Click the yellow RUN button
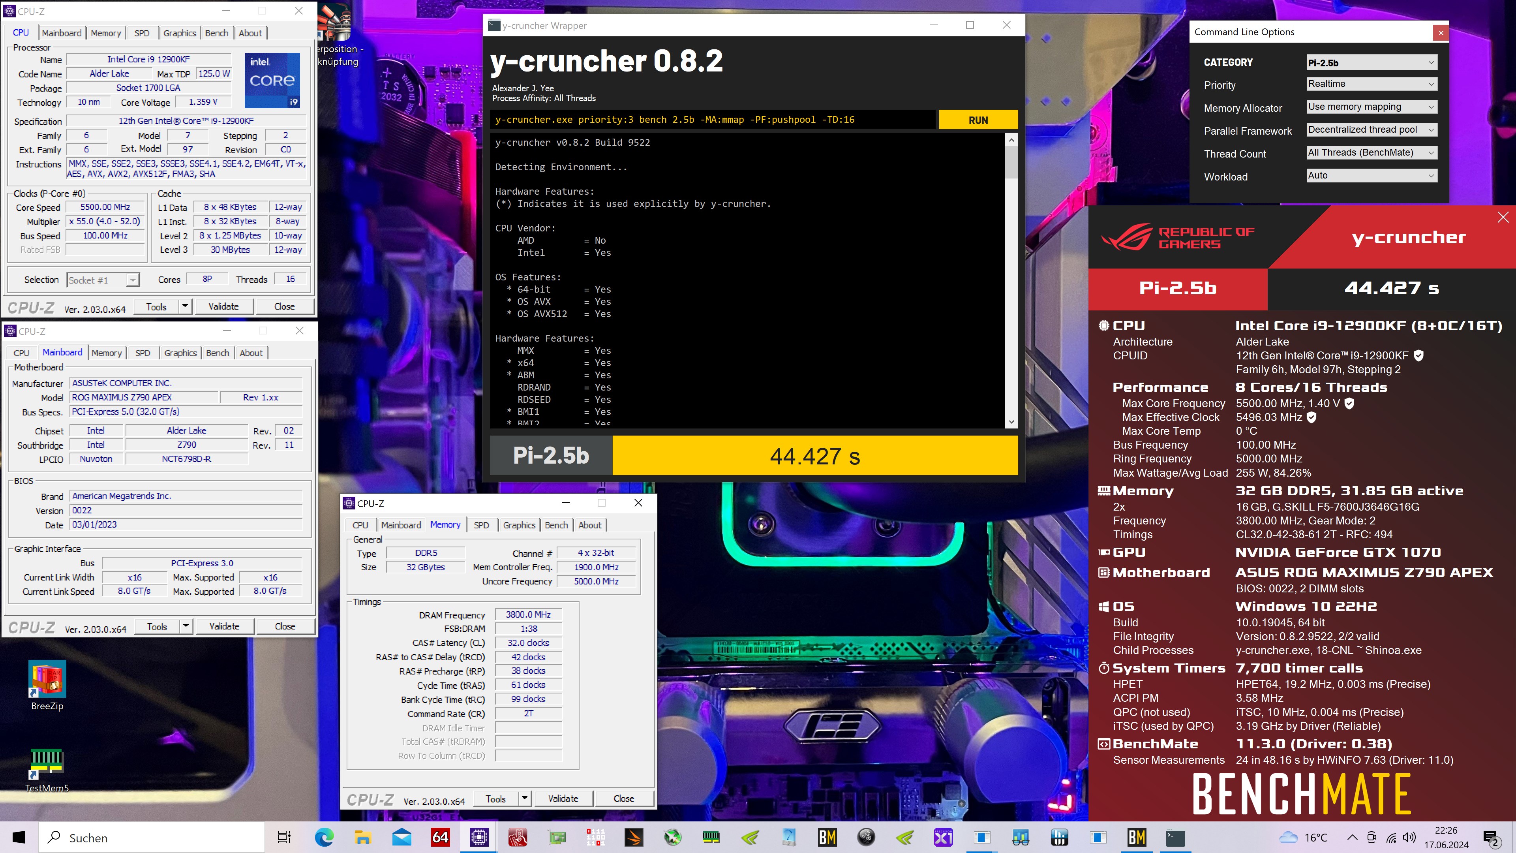Image resolution: width=1516 pixels, height=853 pixels. coord(978,120)
